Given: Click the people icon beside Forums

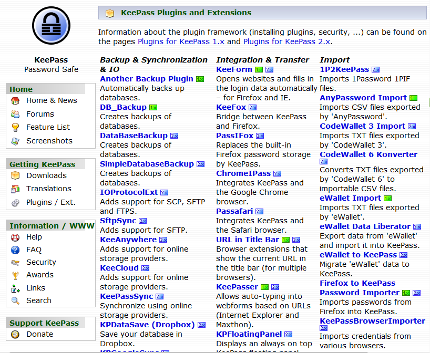Looking at the screenshot, I should (15, 114).
